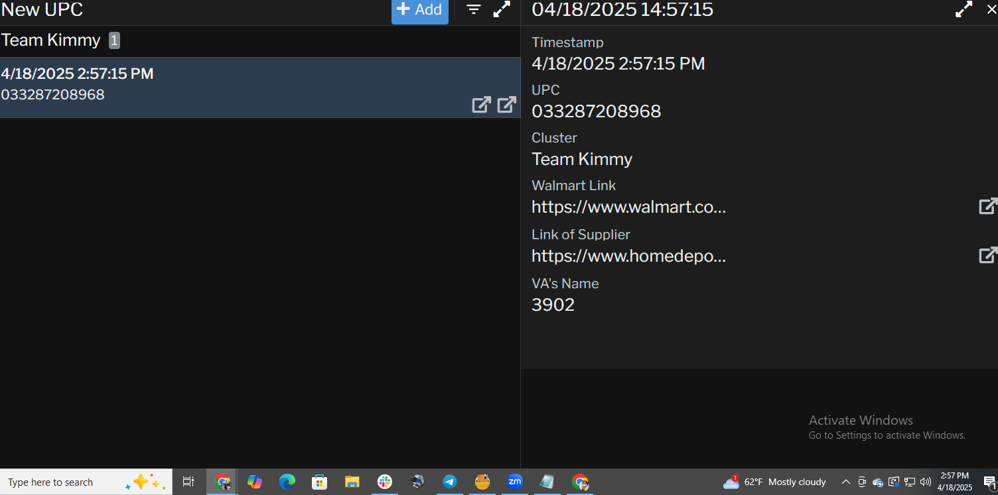Open the second external link icon in row
This screenshot has width=998, height=495.
click(x=507, y=105)
